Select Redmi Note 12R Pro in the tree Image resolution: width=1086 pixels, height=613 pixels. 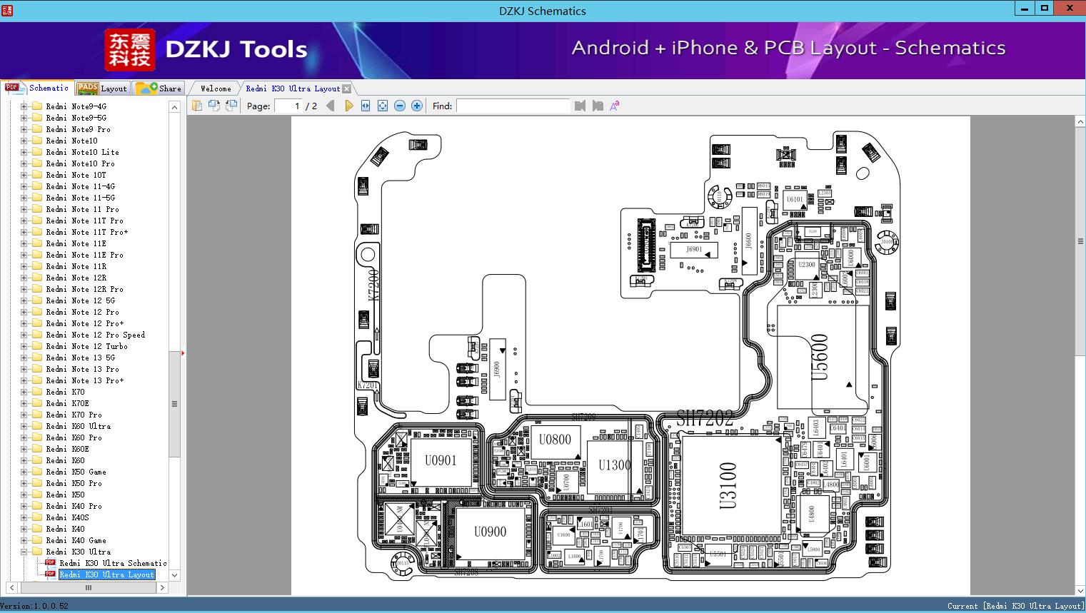click(x=85, y=289)
